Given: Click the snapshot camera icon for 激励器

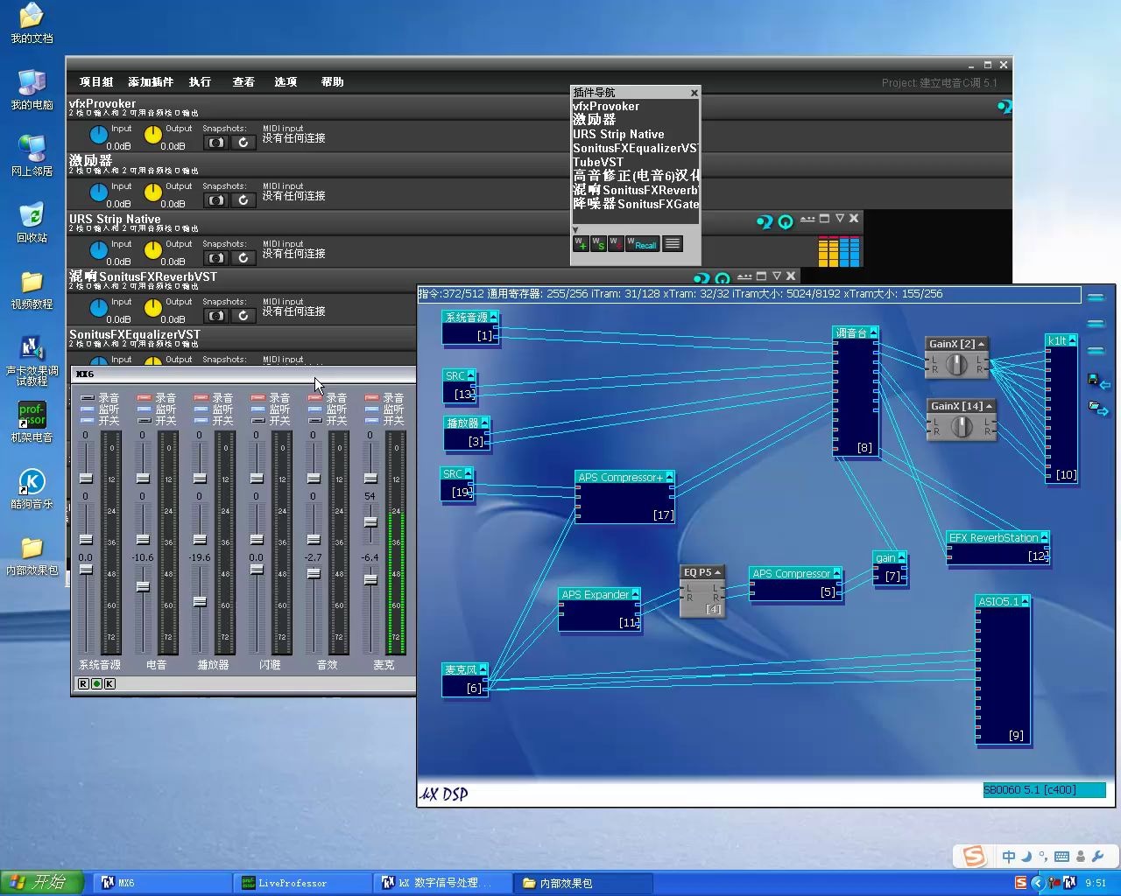Looking at the screenshot, I should (215, 199).
